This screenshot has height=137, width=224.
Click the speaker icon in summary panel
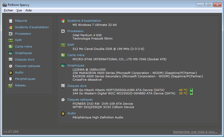click(63, 113)
